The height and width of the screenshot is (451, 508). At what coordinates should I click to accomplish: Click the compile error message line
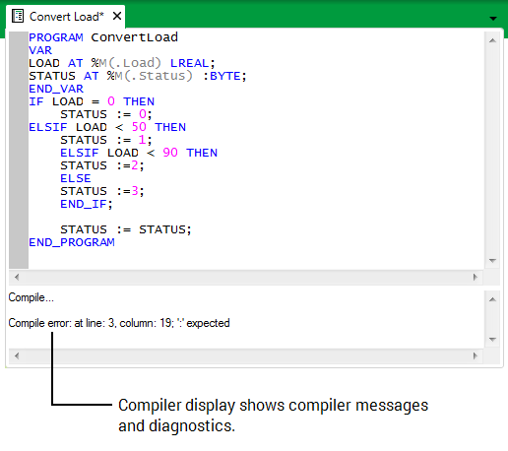[x=119, y=323]
